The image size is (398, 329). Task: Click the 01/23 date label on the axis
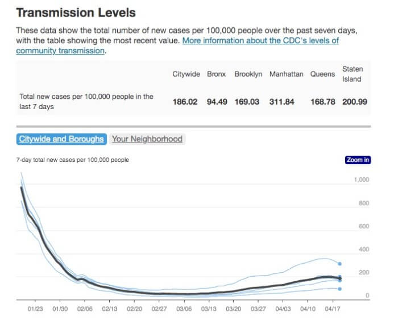(x=35, y=309)
